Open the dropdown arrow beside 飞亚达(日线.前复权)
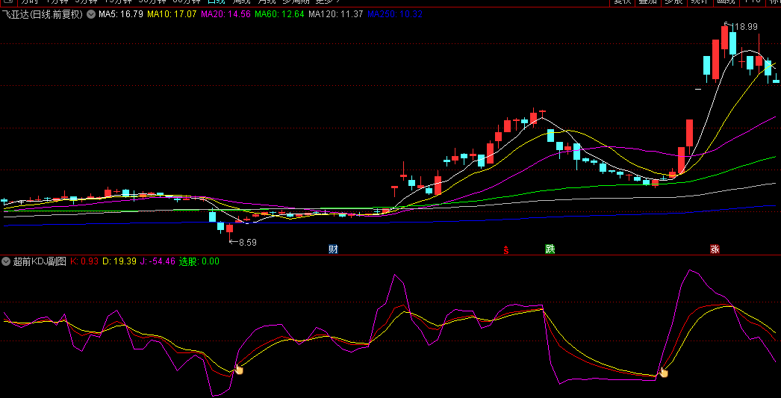 91,14
